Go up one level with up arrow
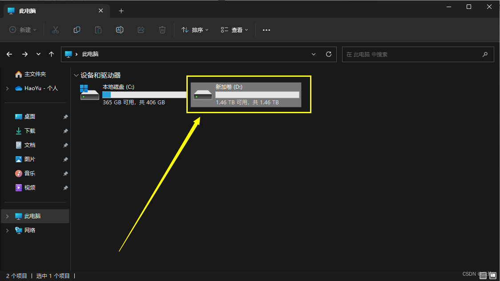 (51, 54)
